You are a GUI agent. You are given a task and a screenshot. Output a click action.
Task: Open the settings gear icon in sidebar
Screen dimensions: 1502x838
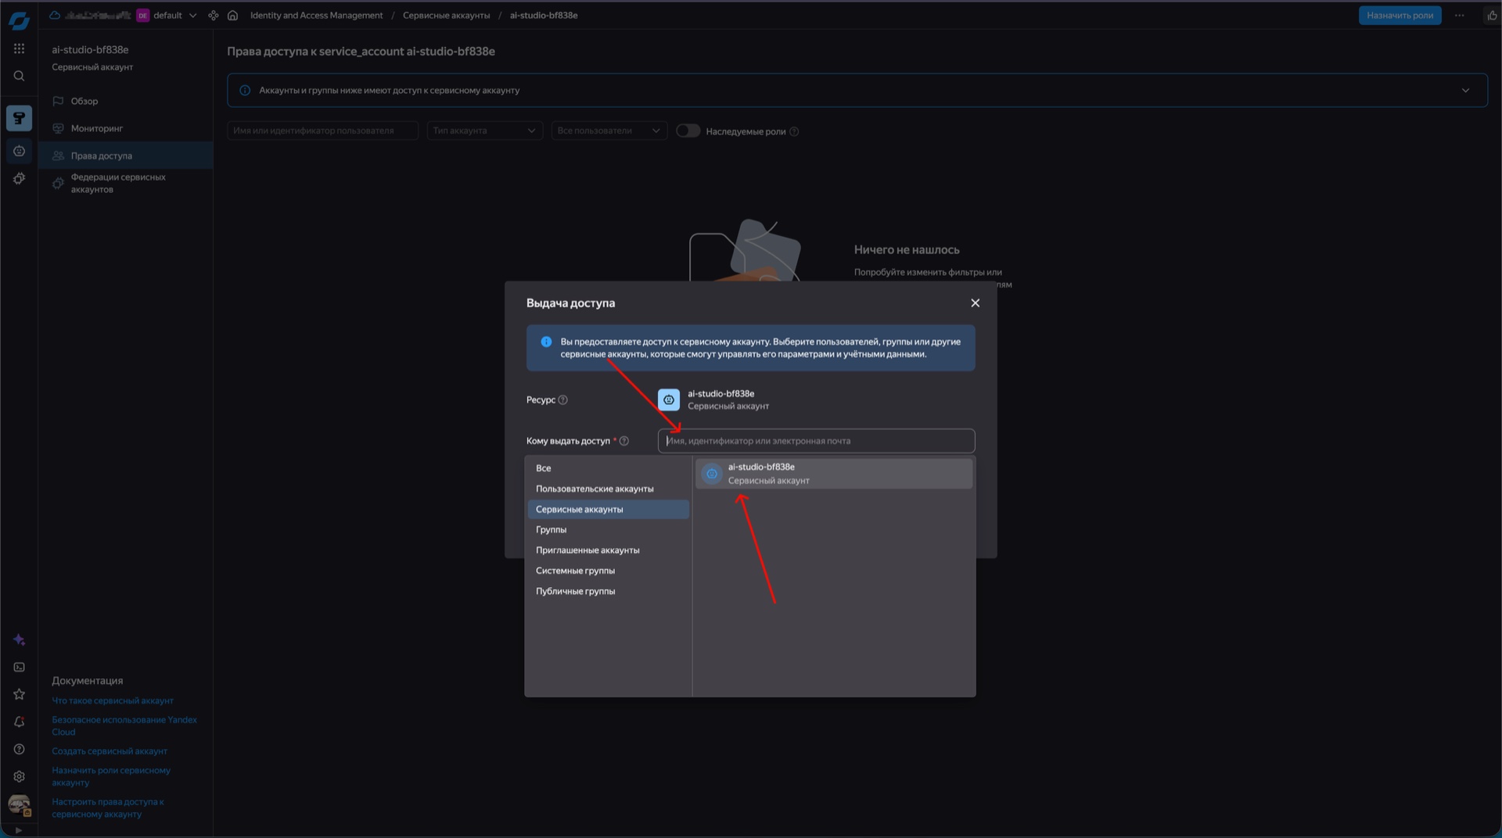tap(19, 776)
